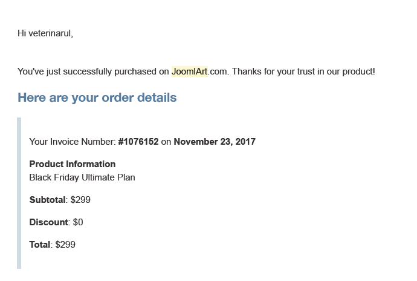417x281 pixels.
Task: Click the Total label
Action: (40, 245)
